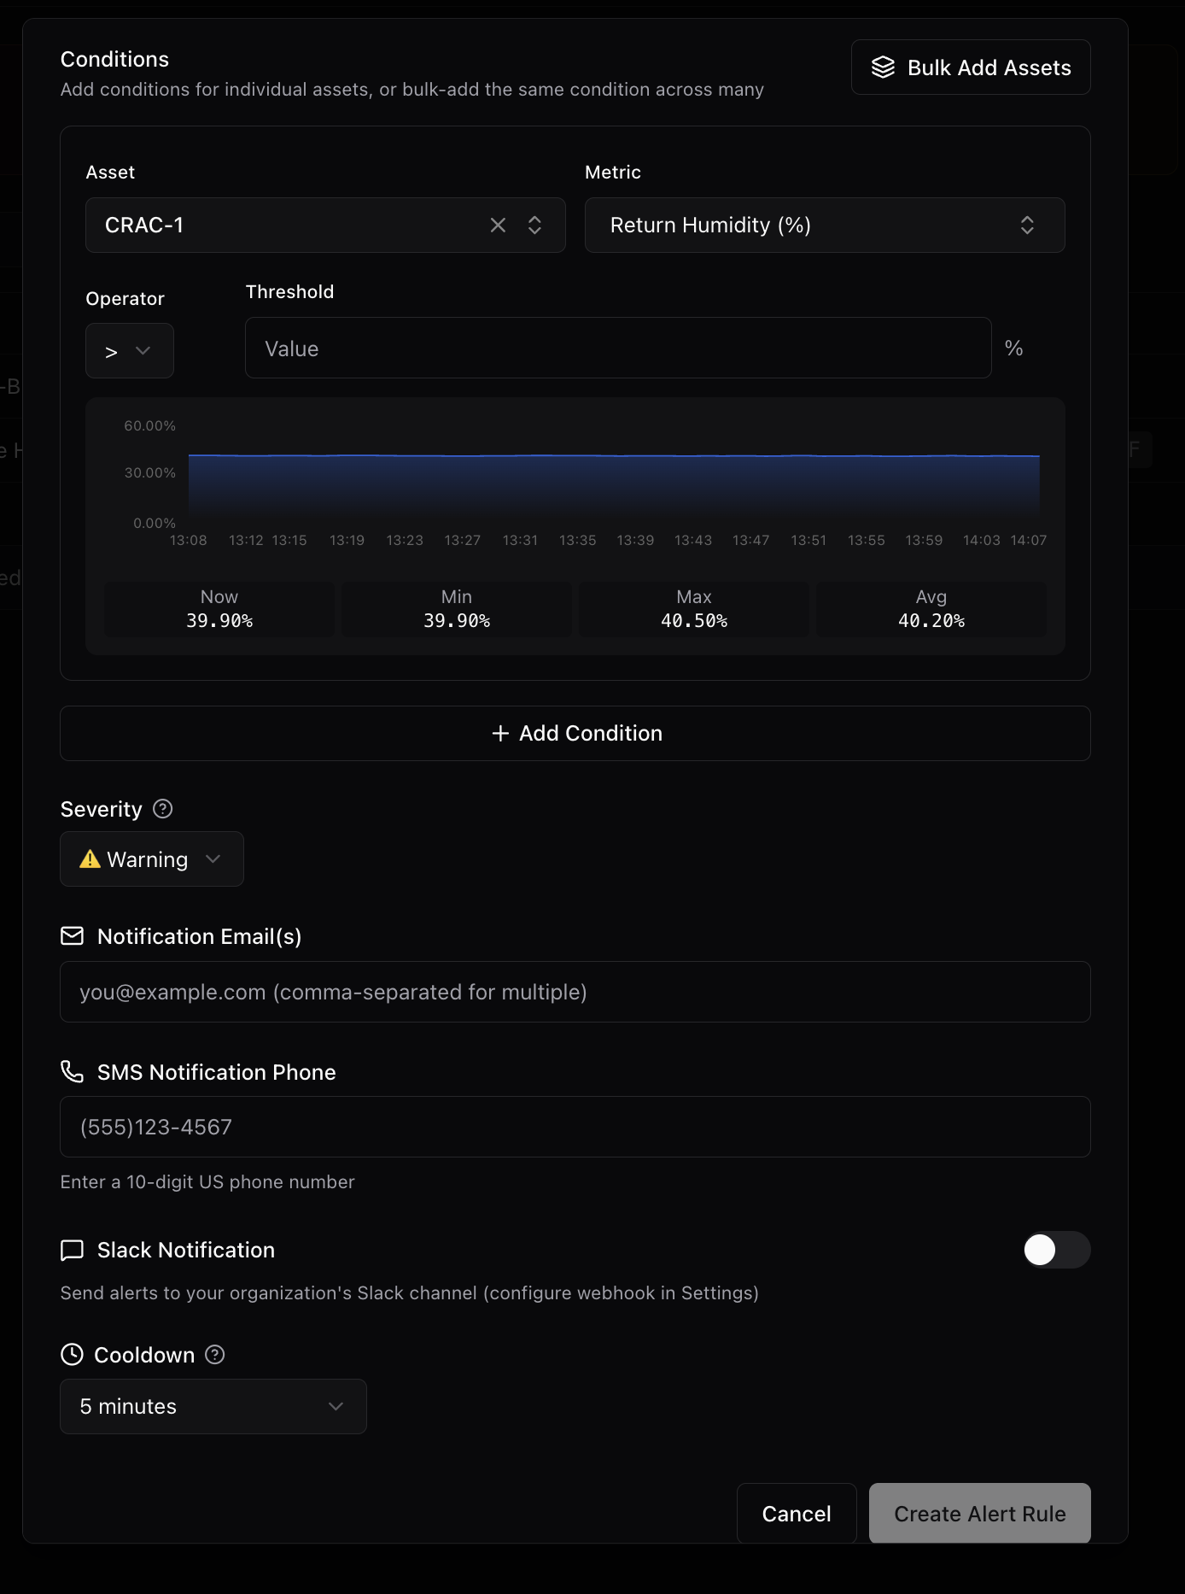Image resolution: width=1185 pixels, height=1594 pixels.
Task: Open the Asset combo box chevrons
Action: click(x=534, y=225)
